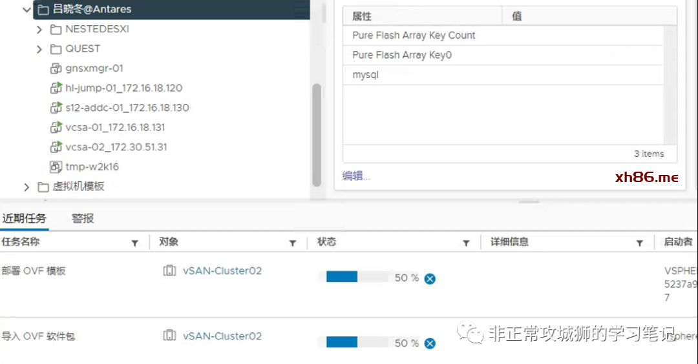Click the tmp-w2k16 template icon
This screenshot has width=698, height=364.
pos(56,167)
